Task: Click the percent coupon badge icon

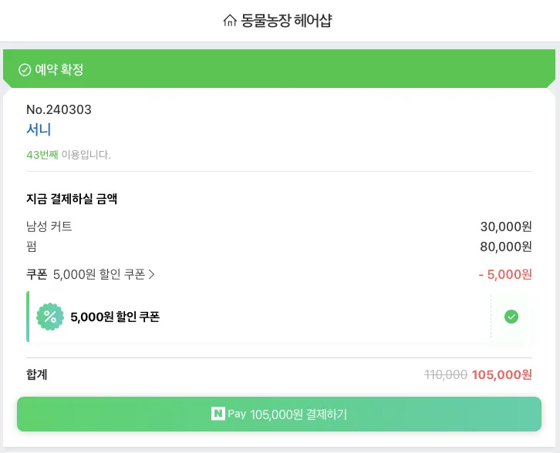Action: [50, 316]
